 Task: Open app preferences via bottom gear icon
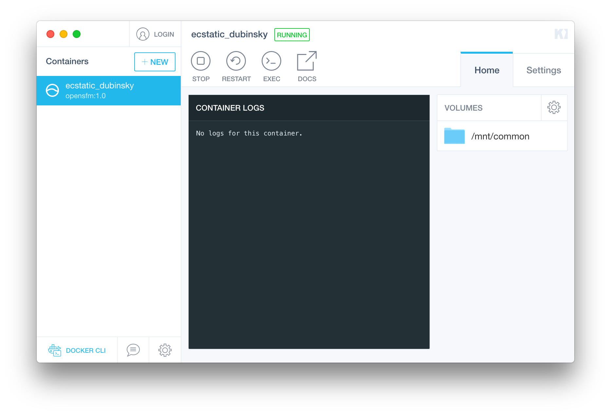[165, 350]
